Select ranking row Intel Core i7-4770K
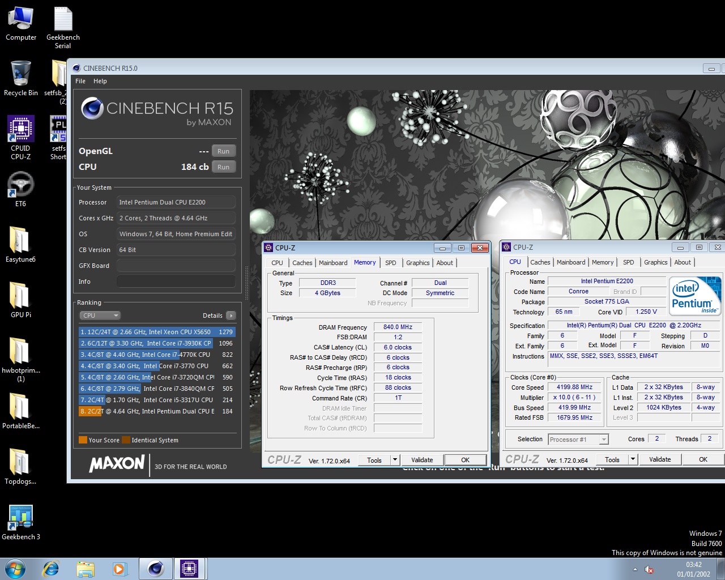This screenshot has width=725, height=580. 157,355
